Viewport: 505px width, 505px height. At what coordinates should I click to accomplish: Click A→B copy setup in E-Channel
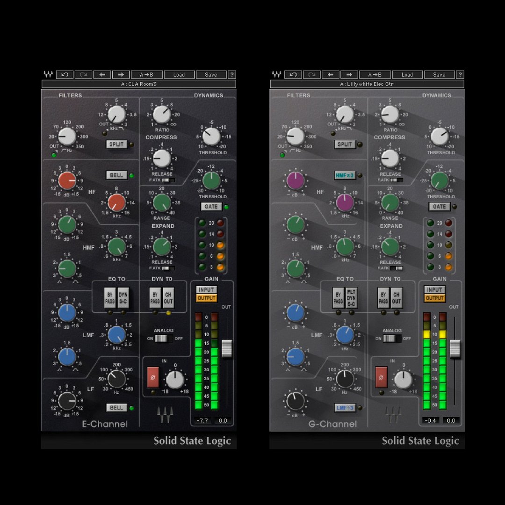146,75
